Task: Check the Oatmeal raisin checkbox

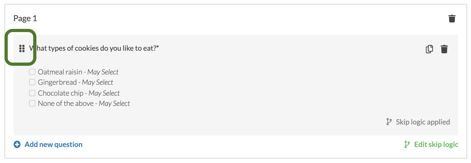Action: pyautogui.click(x=32, y=72)
